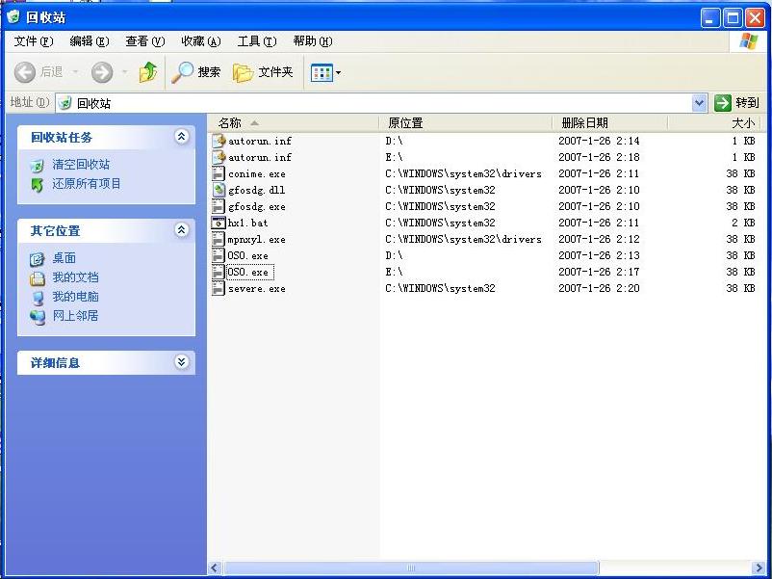772x579 pixels.
Task: Click the Back (后退) arrow button
Action: click(25, 72)
